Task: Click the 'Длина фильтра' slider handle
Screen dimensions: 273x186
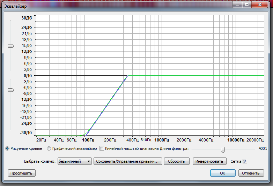Action: tap(223, 149)
